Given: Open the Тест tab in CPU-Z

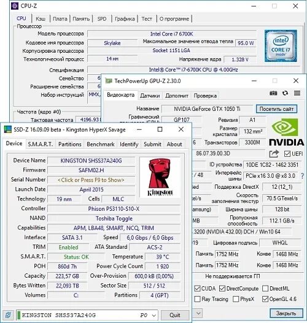Looking at the screenshot, I should 147,19.
